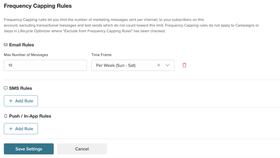Screen dimensions: 280x158
Task: Click the Max Number of Messages label
Action: click(x=26, y=55)
